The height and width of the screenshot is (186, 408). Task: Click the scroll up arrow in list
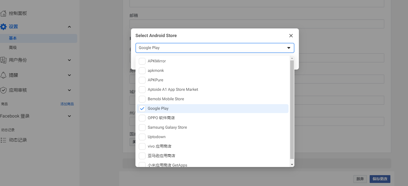tap(292, 58)
